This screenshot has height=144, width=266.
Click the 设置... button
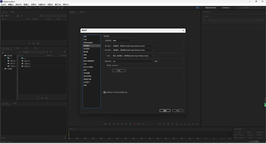point(119,71)
